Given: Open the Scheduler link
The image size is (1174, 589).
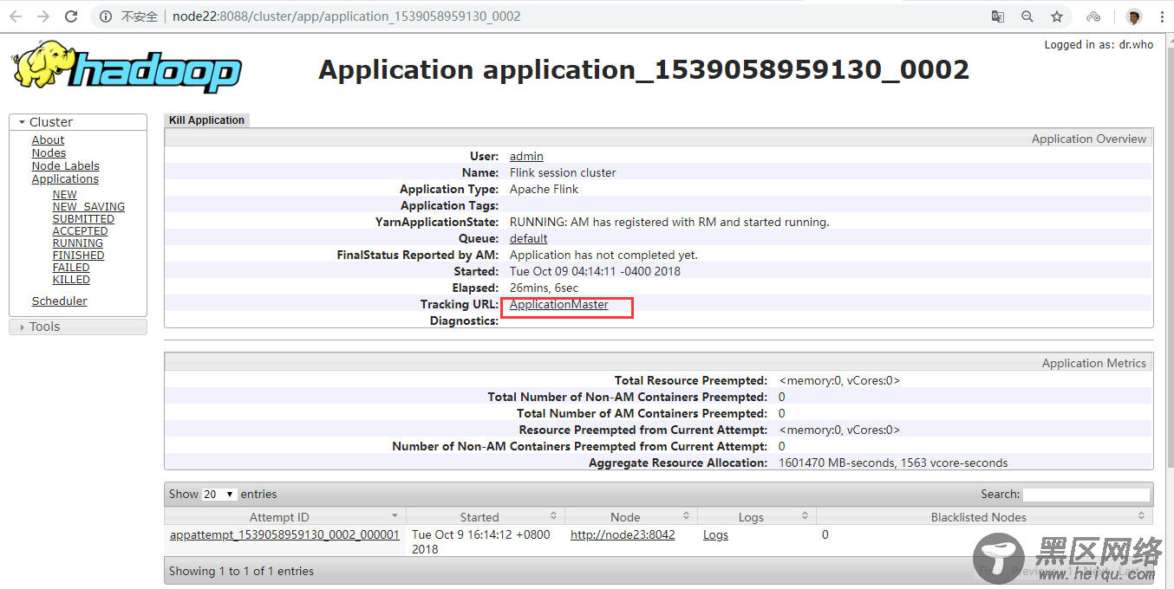Looking at the screenshot, I should [60, 301].
